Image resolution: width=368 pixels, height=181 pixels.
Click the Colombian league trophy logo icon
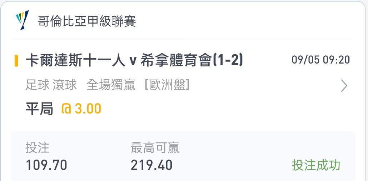pos(22,20)
